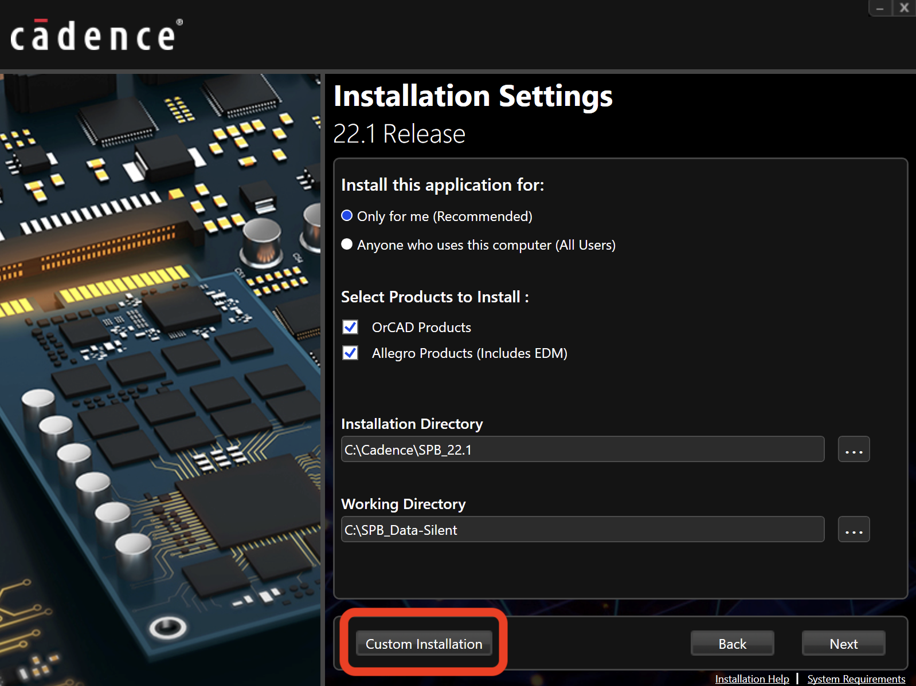Image resolution: width=916 pixels, height=686 pixels.
Task: Select the 'Only for me (Recommended)' radio option
Action: click(x=347, y=216)
